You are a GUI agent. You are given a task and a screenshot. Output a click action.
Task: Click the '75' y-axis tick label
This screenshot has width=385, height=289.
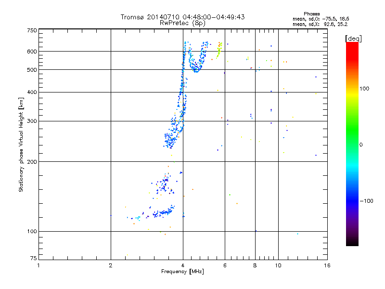[x=34, y=258]
